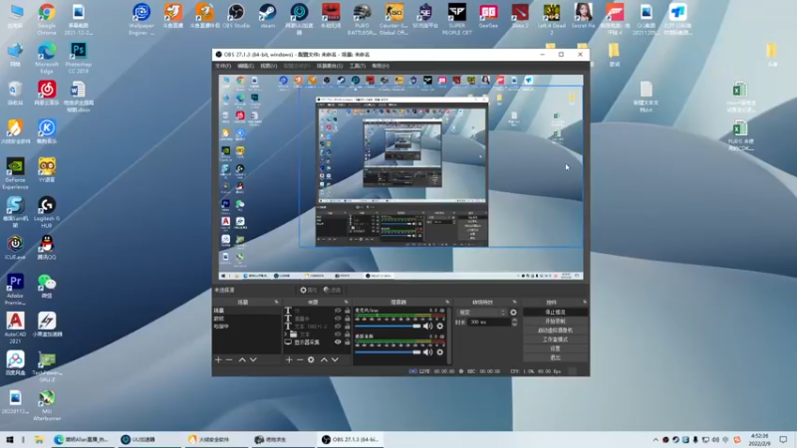Add a new source with the plus icon in the Sources panel

pyautogui.click(x=289, y=359)
